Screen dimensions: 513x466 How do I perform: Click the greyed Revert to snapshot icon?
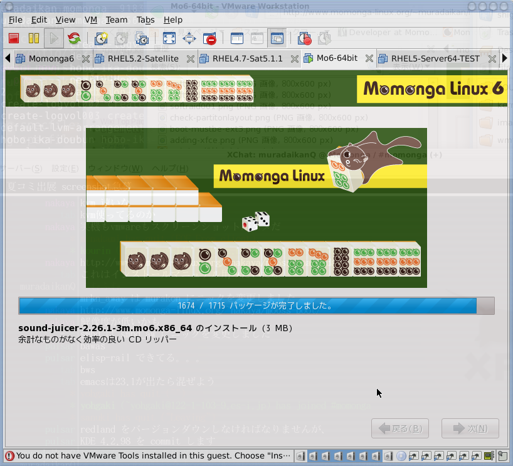coord(122,39)
